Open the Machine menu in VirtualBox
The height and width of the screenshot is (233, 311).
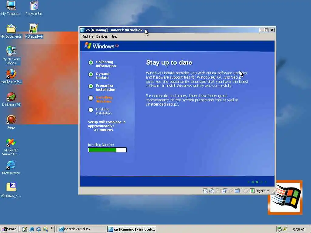click(87, 36)
